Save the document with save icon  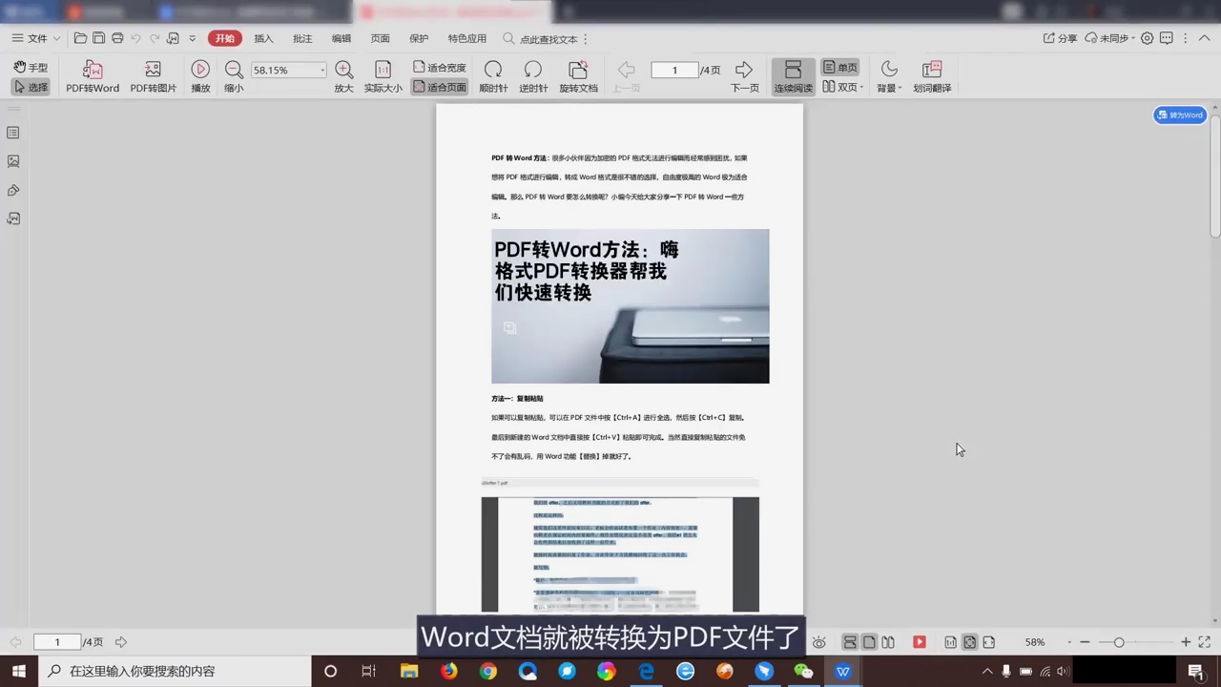click(99, 38)
